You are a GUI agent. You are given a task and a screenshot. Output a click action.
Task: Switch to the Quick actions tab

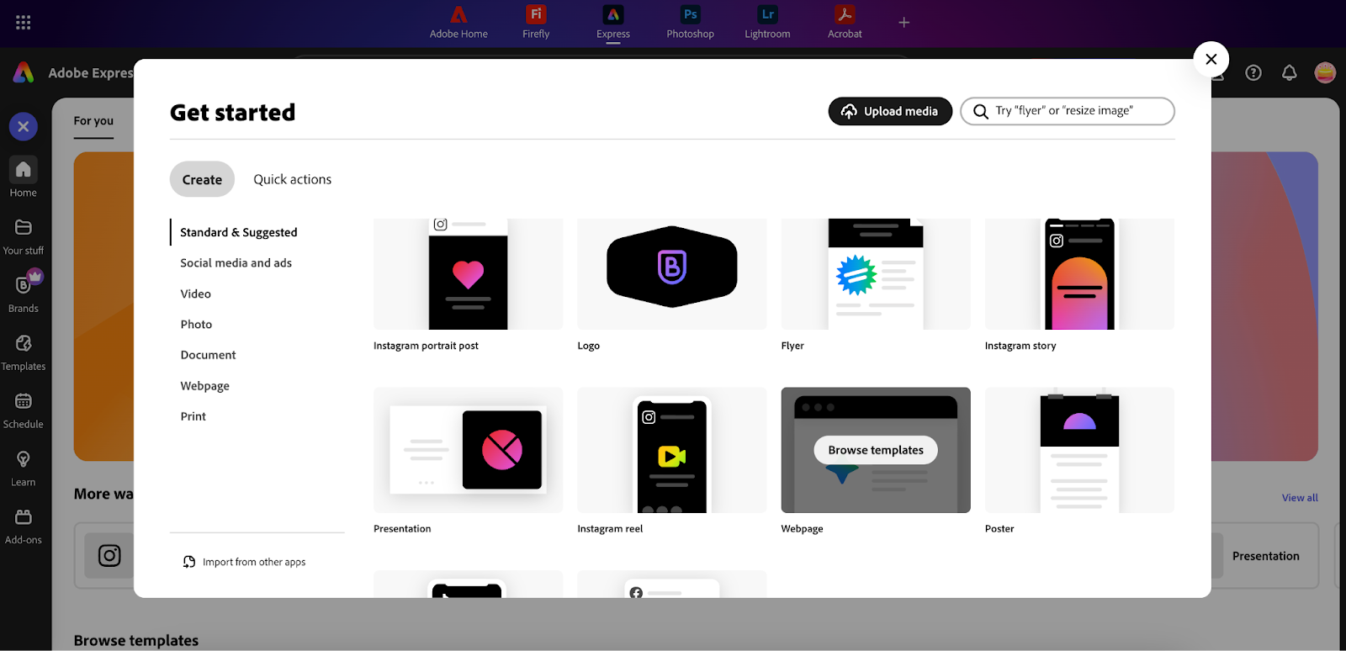tap(293, 179)
